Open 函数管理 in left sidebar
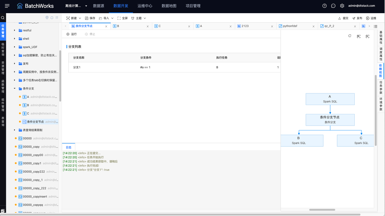The image size is (385, 216). pyautogui.click(x=3, y=86)
